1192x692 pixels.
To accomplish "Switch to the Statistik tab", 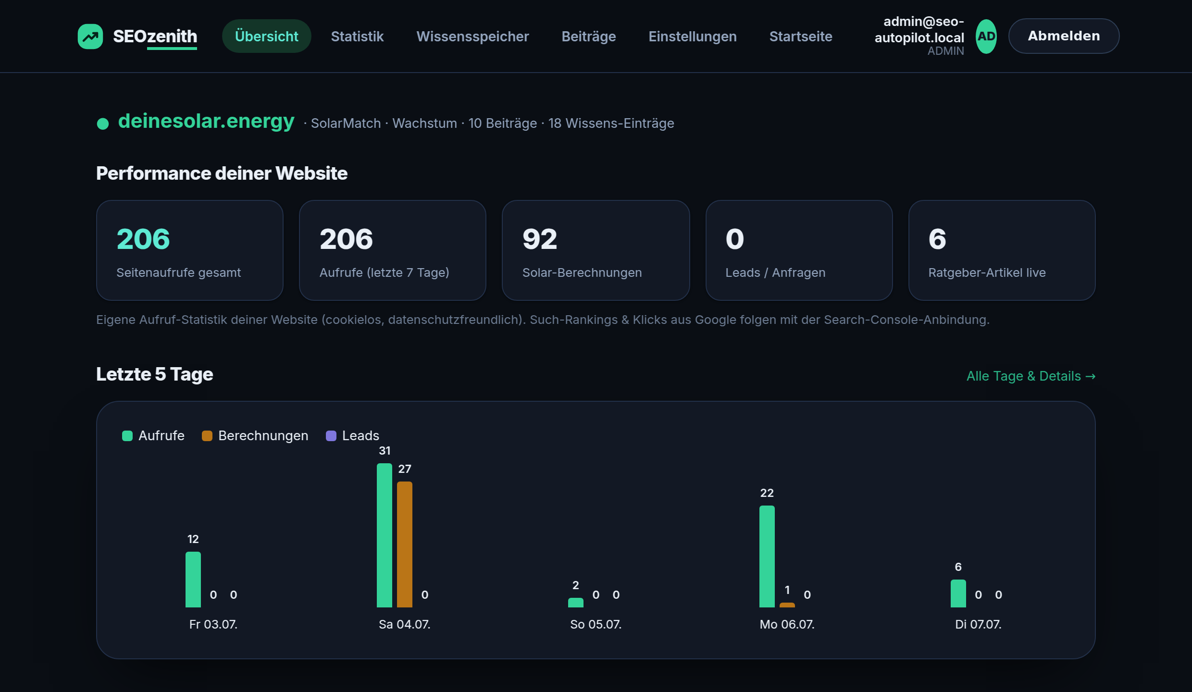I will (x=357, y=37).
